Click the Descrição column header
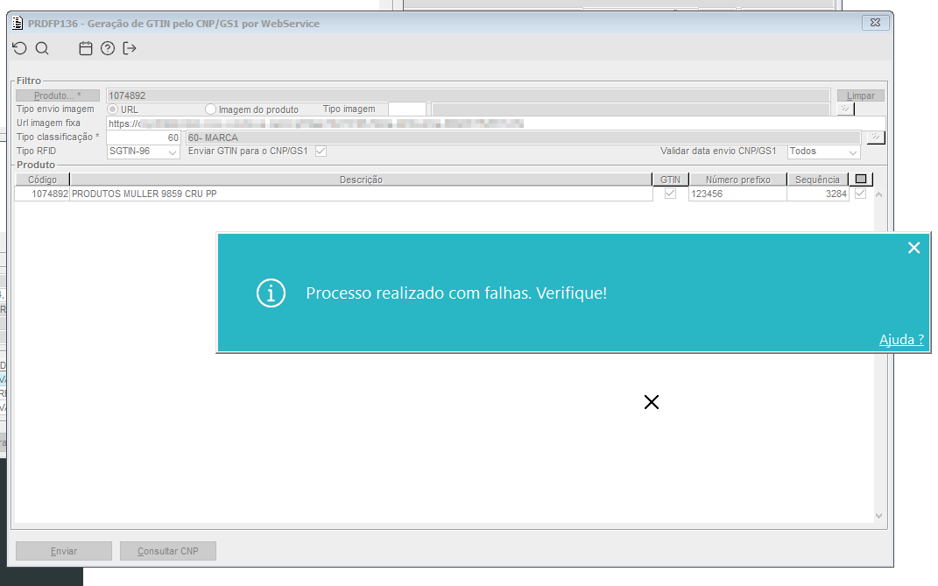This screenshot has height=586, width=938. click(361, 180)
